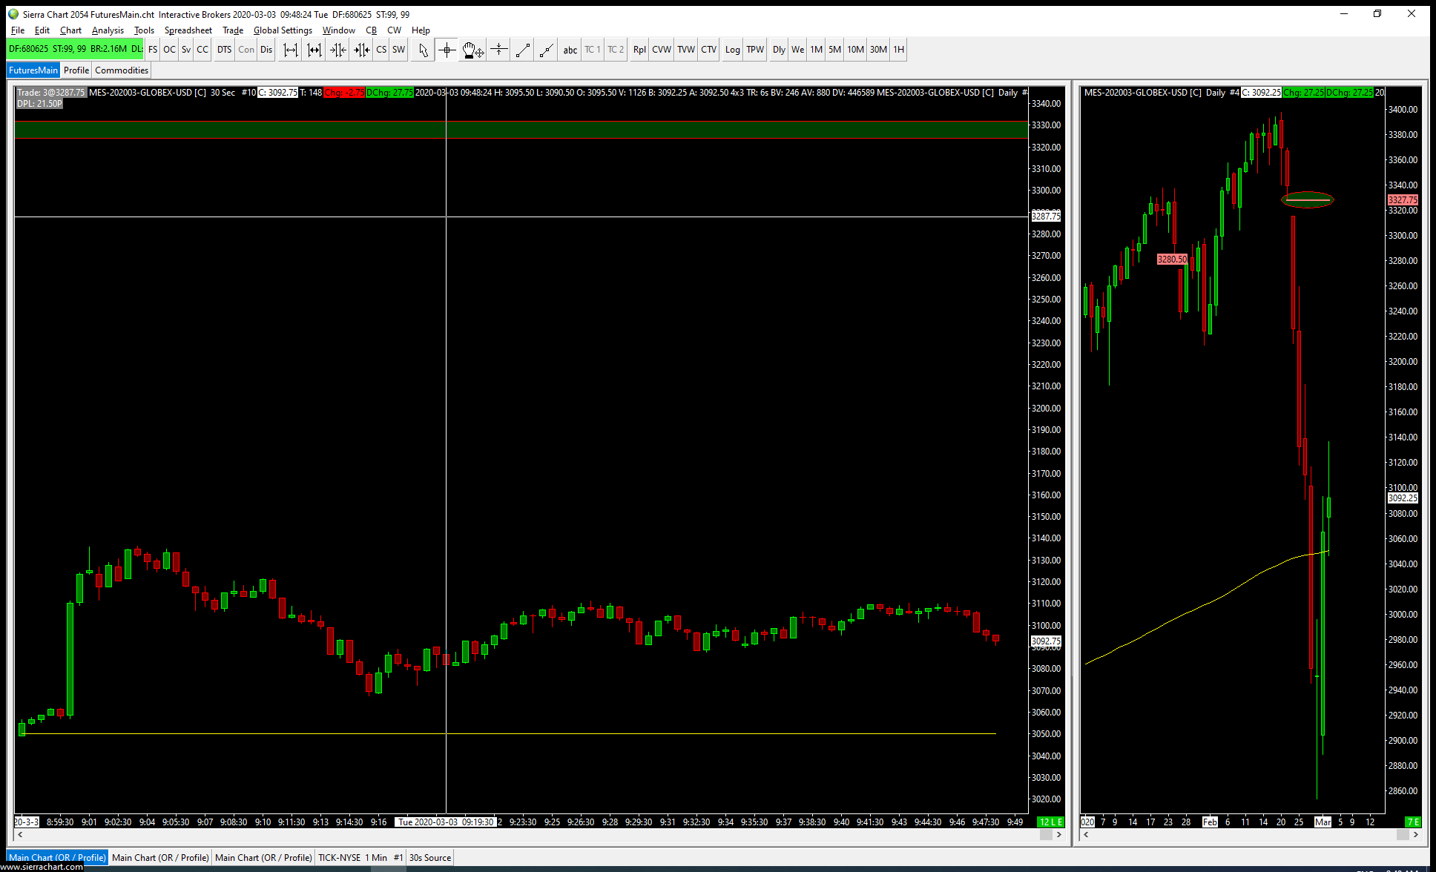
Task: Click the compress bar spacing icon
Action: [x=338, y=50]
